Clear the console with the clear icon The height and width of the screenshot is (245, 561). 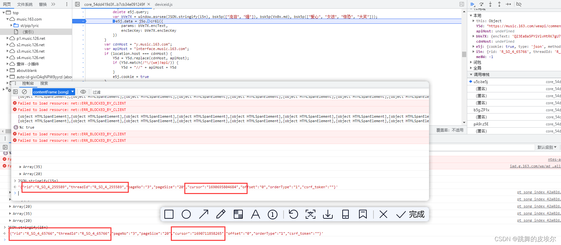[24, 92]
